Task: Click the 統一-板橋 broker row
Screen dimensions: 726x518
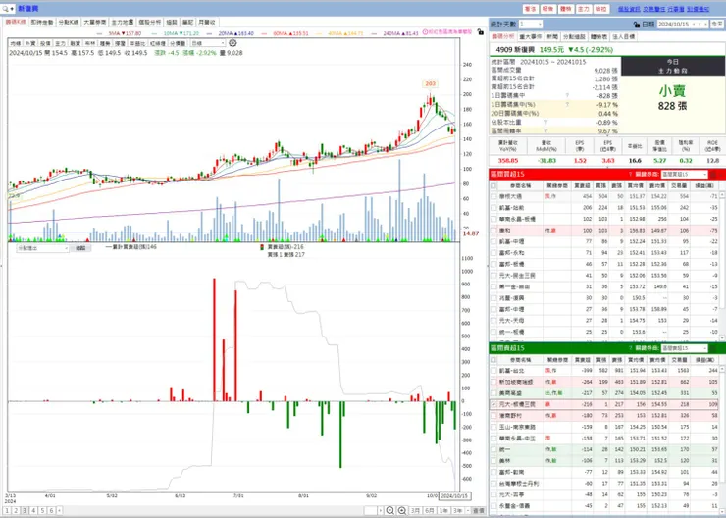Action: [604, 332]
